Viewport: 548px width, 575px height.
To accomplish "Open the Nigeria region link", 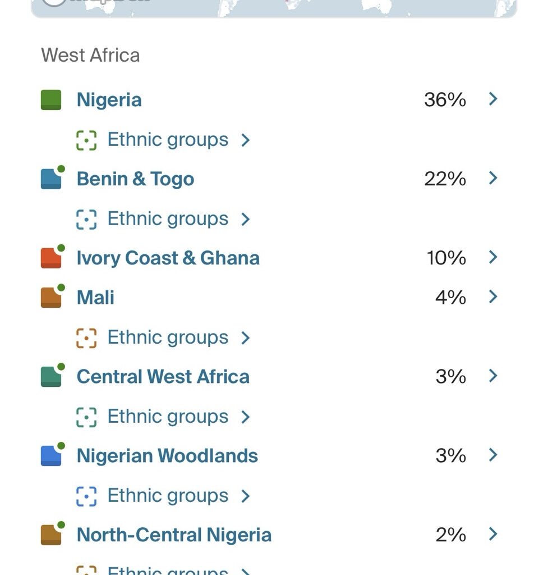I will click(109, 100).
